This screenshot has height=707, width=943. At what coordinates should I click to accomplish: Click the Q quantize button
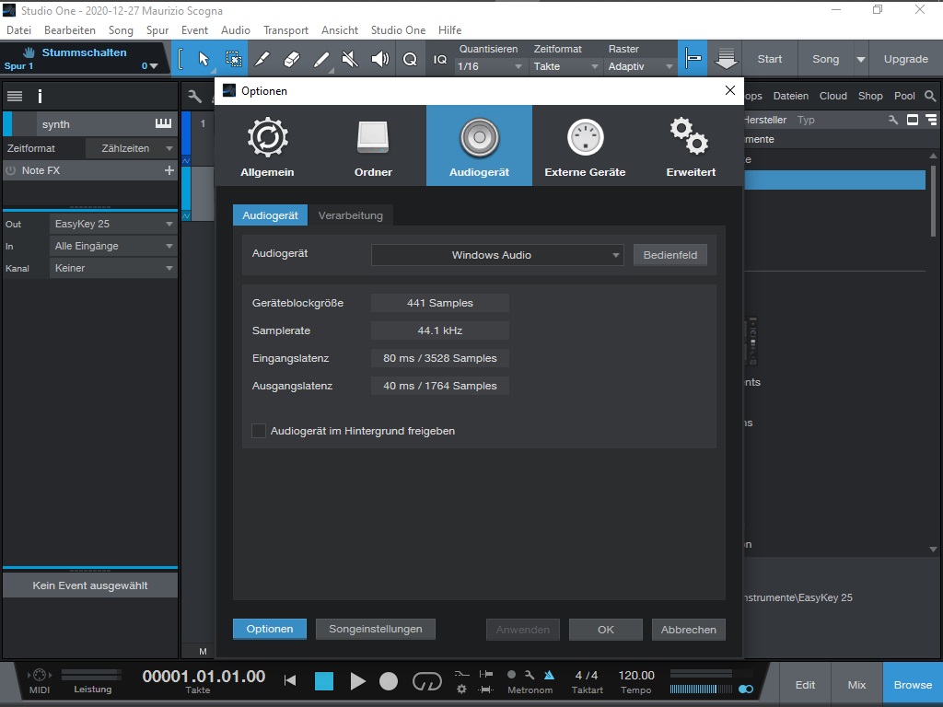[x=410, y=59]
